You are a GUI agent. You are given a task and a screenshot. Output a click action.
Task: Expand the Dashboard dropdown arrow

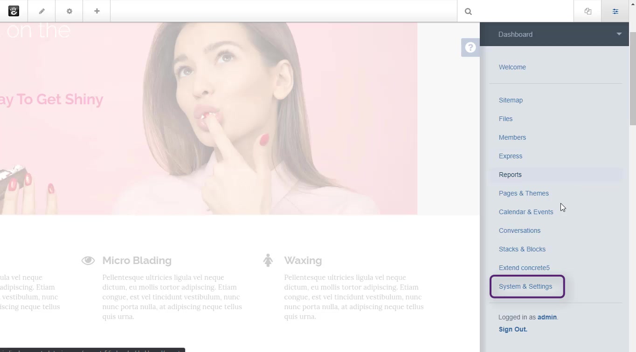click(619, 34)
